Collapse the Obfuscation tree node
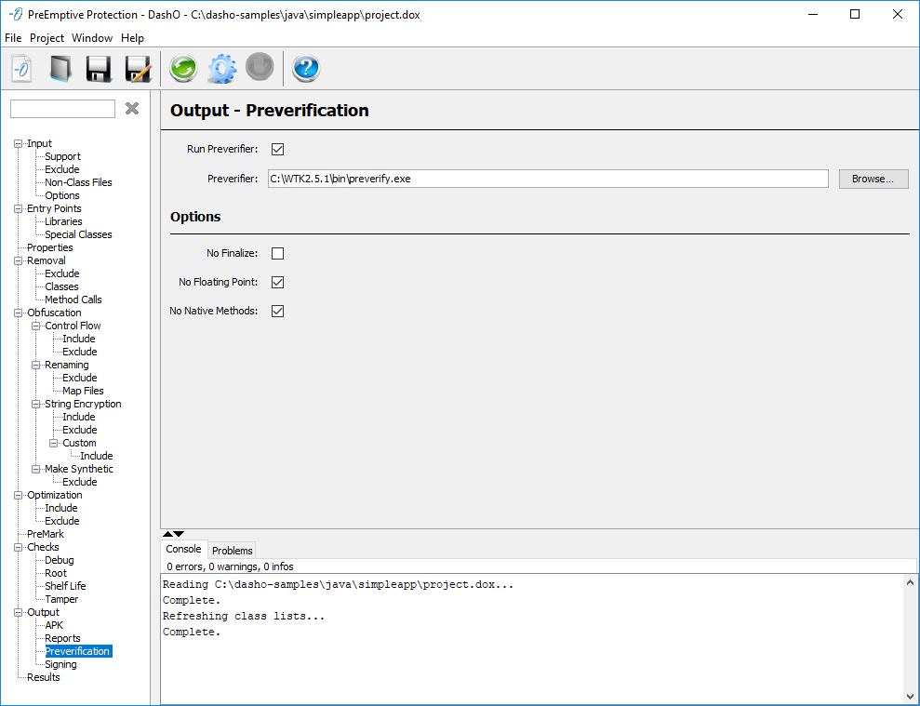The image size is (920, 706). tap(19, 313)
